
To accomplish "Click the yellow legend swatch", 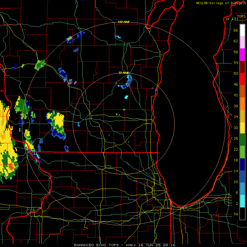I will point(242,128).
